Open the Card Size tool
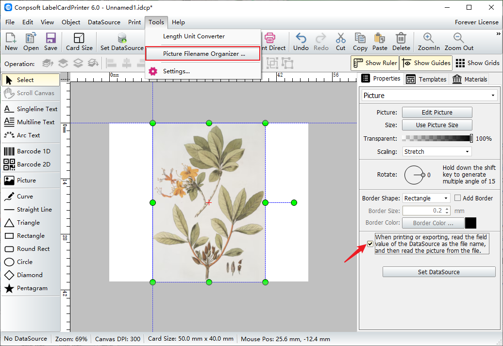This screenshot has height=346, width=503. click(x=79, y=42)
